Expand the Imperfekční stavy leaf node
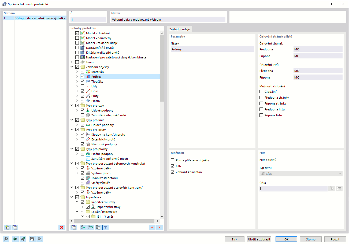This screenshot has width=349, height=245. pos(83,207)
